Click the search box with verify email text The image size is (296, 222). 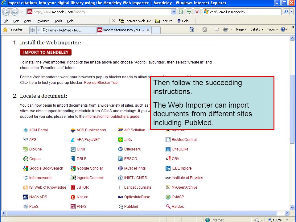pos(242,12)
